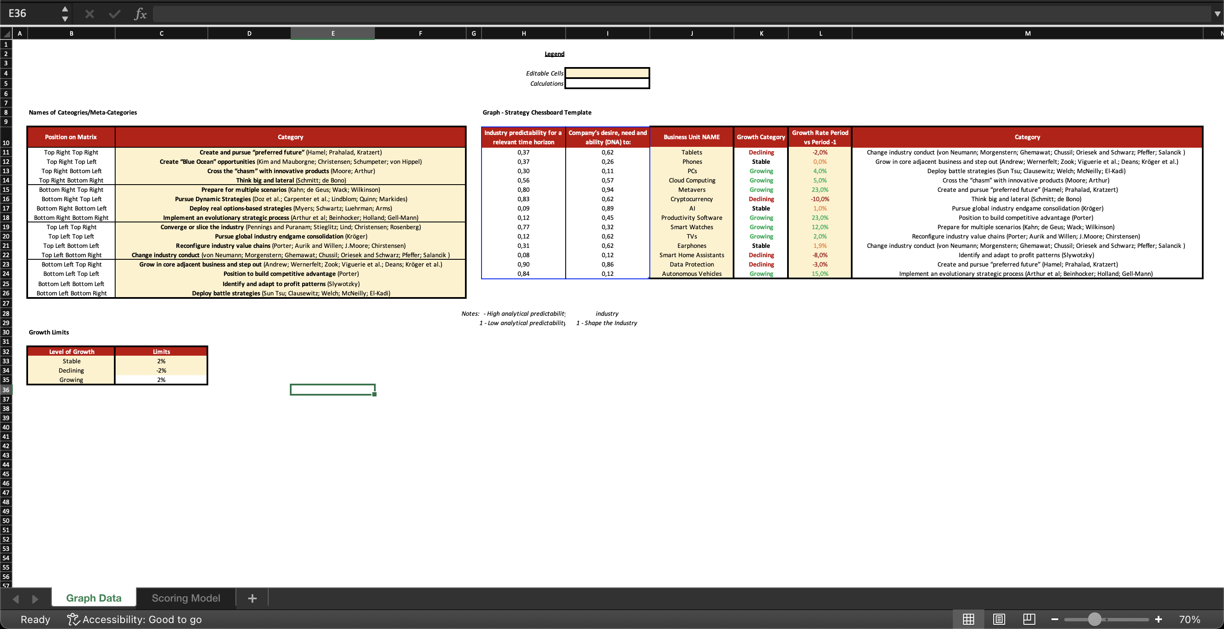Switch to the Scoring Model sheet tab

[186, 598]
